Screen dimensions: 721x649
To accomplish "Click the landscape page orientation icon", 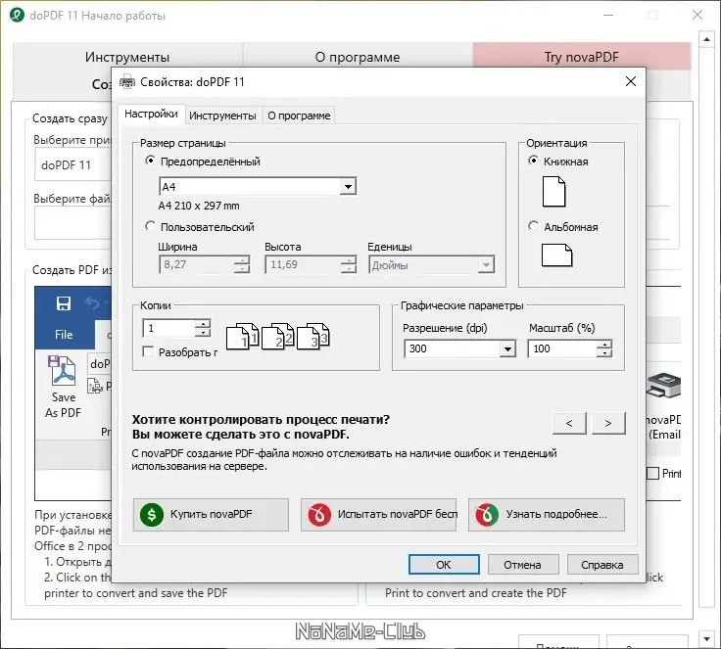I will tap(556, 255).
